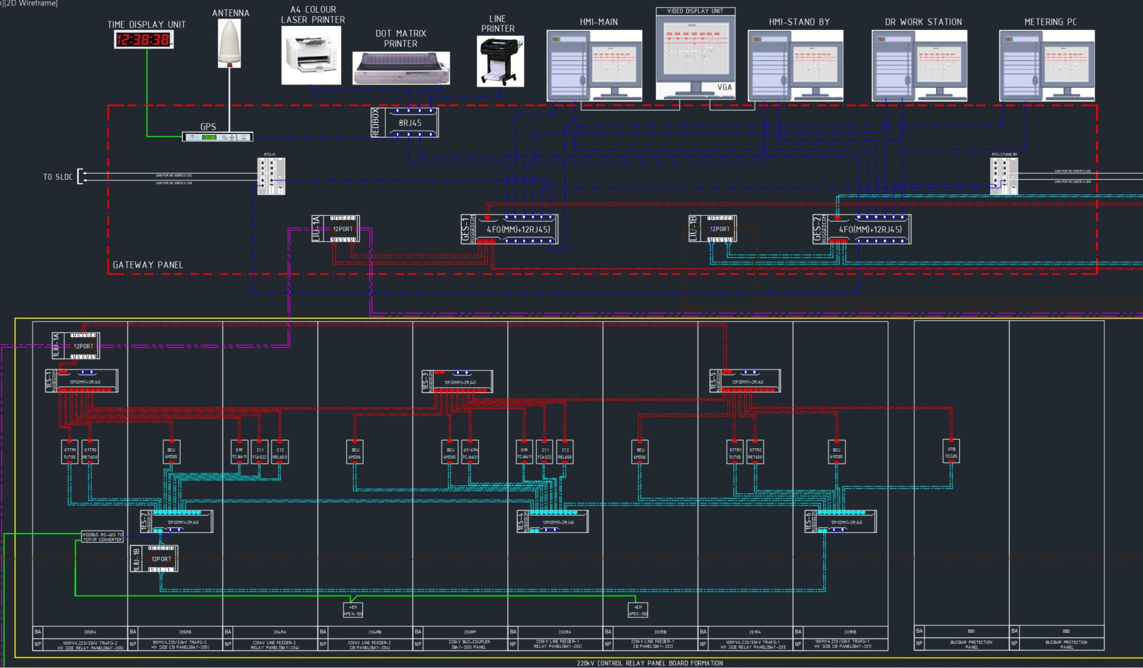Click the Video Display Unit monitor
This screenshot has width=1143, height=668.
point(695,53)
